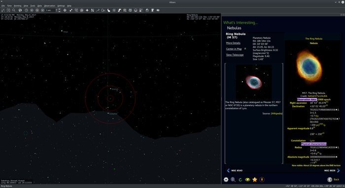Image resolution: width=345 pixels, height=188 pixels.
Task: Open the Time menu
Action: click(9, 6)
